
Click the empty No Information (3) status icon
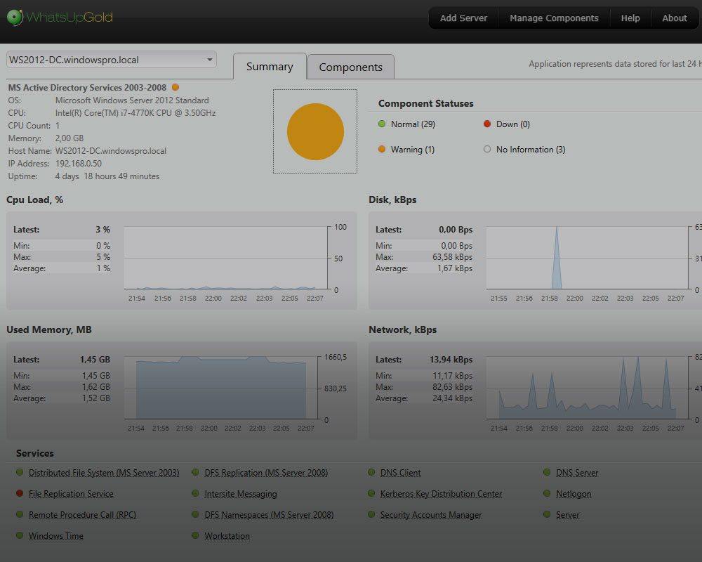pyautogui.click(x=487, y=149)
